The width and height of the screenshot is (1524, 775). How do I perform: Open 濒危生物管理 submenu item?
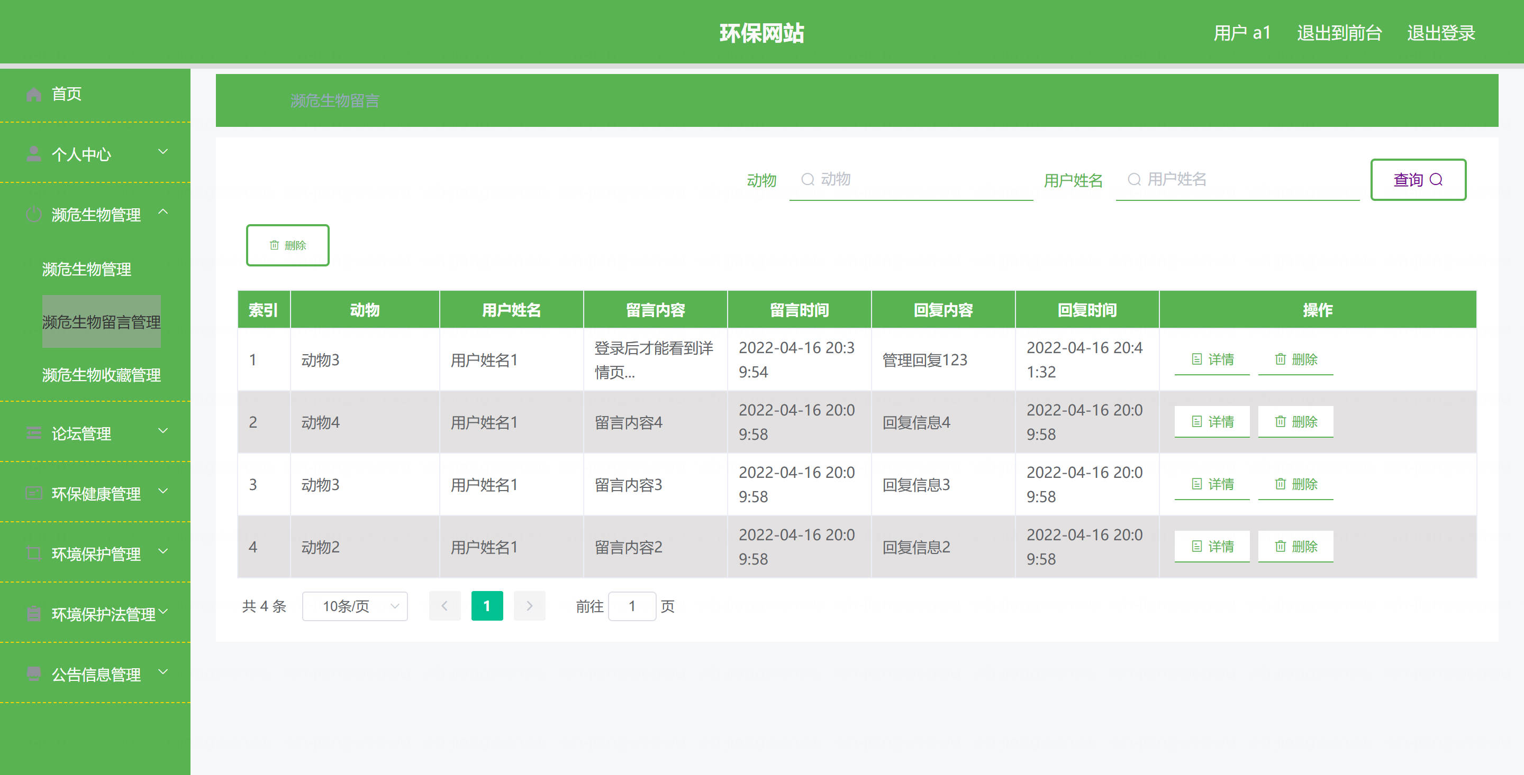tap(86, 270)
